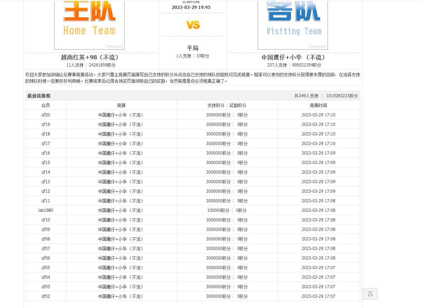
Task: Click member qf15 in the list
Action: tap(46, 163)
